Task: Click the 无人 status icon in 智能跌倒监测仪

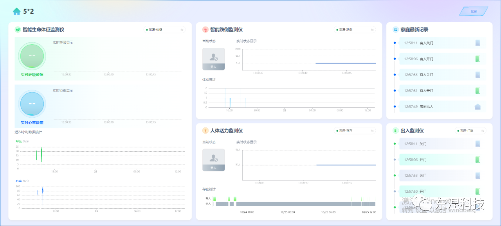Action: (x=213, y=59)
